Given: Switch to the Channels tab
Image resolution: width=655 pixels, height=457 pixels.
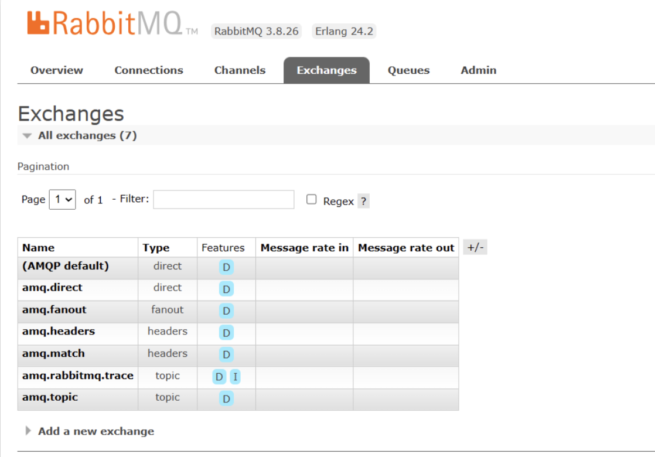Looking at the screenshot, I should (240, 70).
